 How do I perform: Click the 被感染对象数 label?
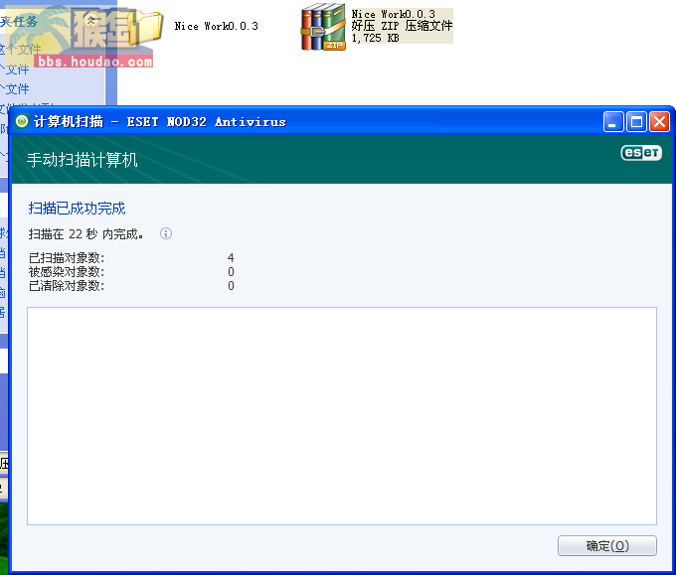click(67, 272)
